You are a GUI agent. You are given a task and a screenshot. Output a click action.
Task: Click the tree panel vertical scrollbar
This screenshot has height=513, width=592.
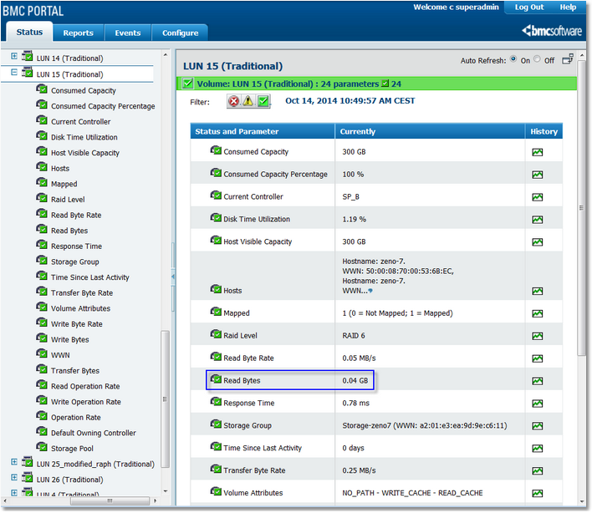click(165, 399)
